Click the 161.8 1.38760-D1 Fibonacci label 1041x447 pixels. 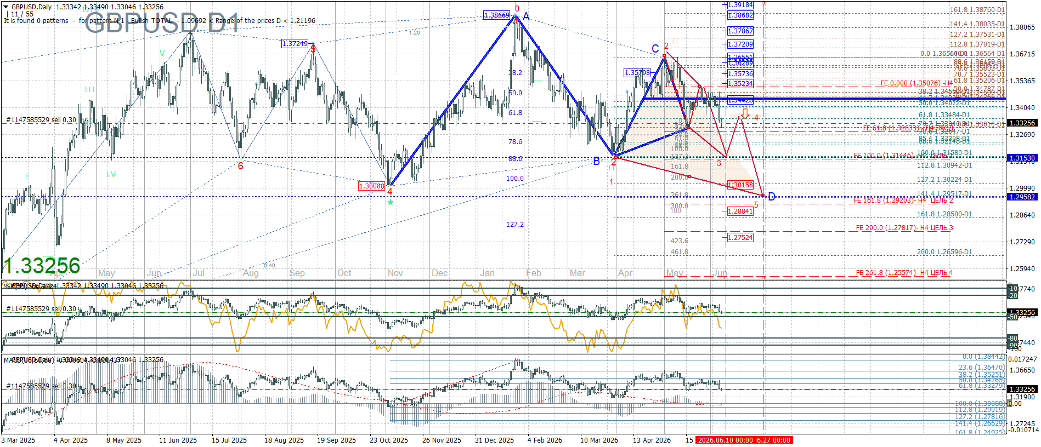pyautogui.click(x=977, y=10)
